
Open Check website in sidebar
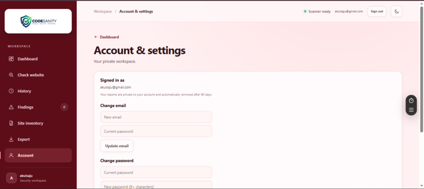click(x=38, y=75)
